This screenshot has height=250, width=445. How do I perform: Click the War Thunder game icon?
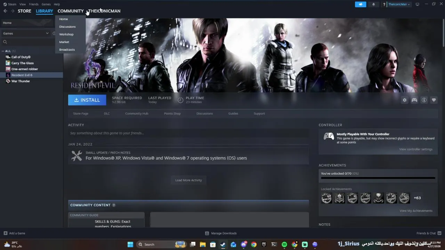[8, 81]
